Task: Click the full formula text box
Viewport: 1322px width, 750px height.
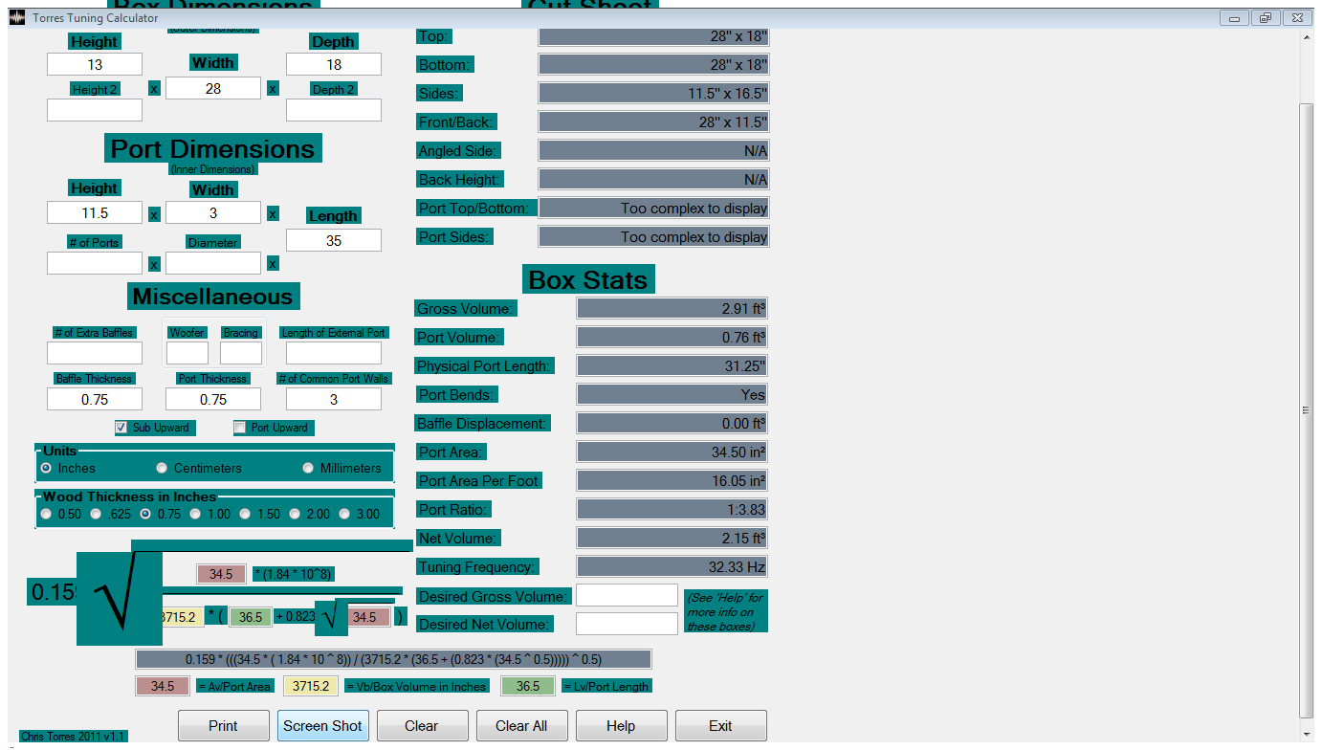Action: click(x=393, y=659)
